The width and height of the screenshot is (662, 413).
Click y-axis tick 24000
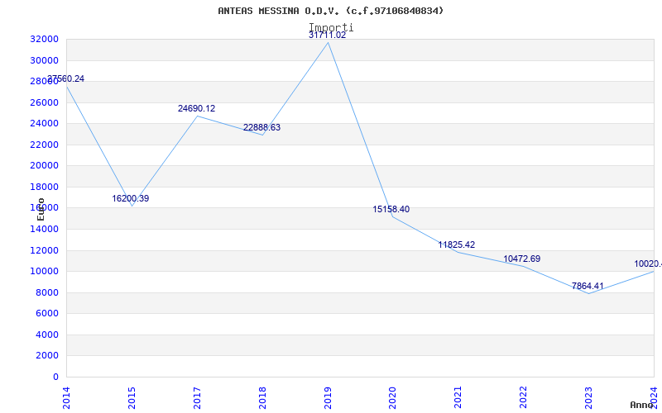pos(44,123)
